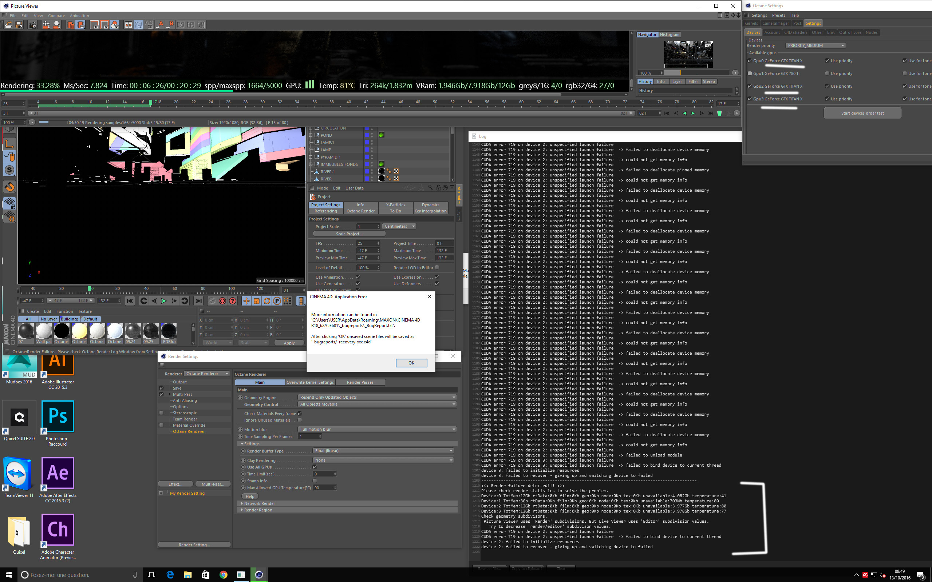Open the Compare menu in Picture Viewer
Image resolution: width=932 pixels, height=582 pixels.
click(x=56, y=16)
